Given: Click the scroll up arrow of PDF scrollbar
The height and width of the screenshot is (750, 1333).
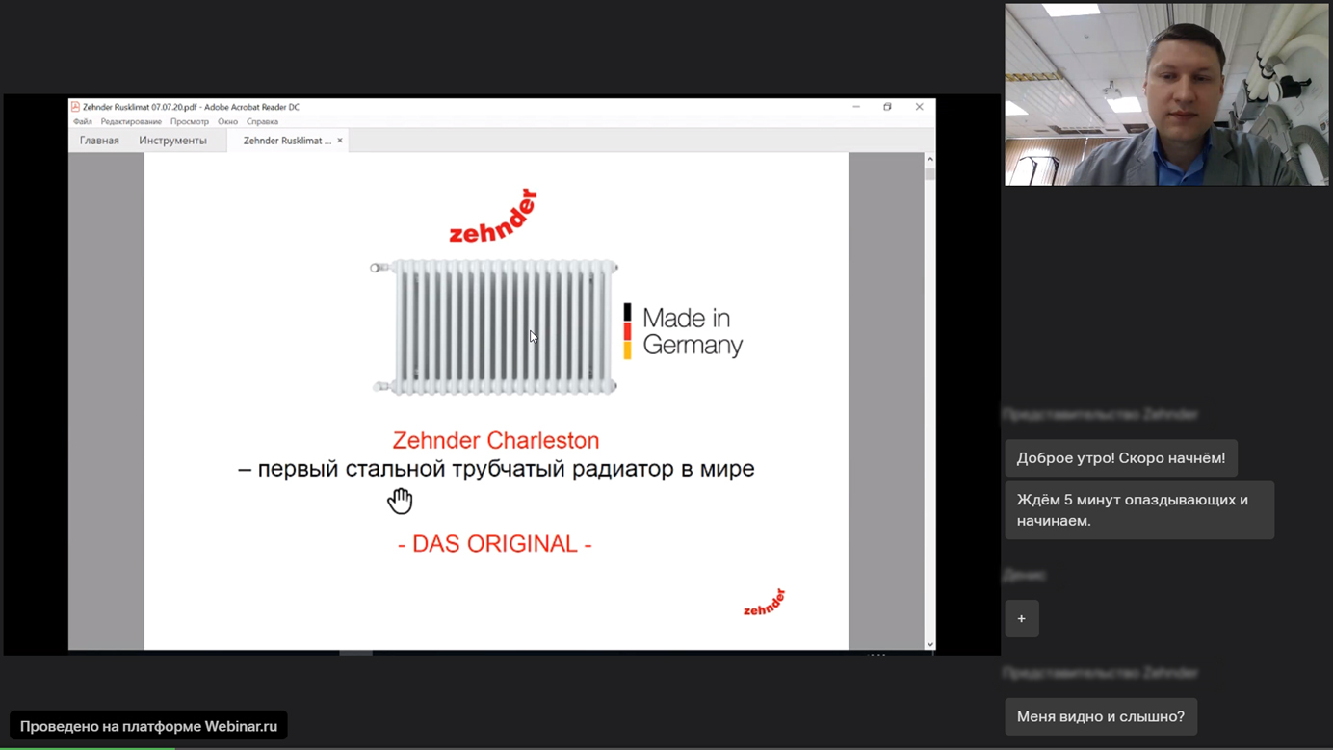Looking at the screenshot, I should click(x=929, y=159).
